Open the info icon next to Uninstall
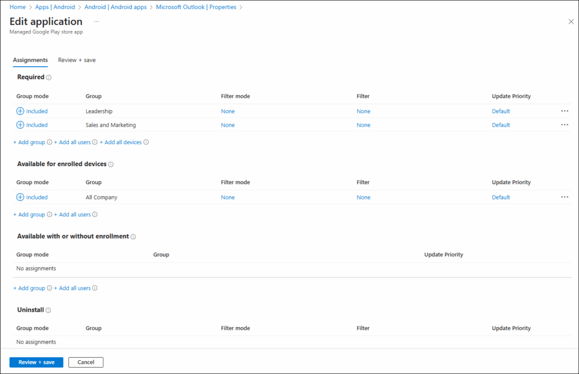Viewport: 579px width, 374px height. coord(49,310)
